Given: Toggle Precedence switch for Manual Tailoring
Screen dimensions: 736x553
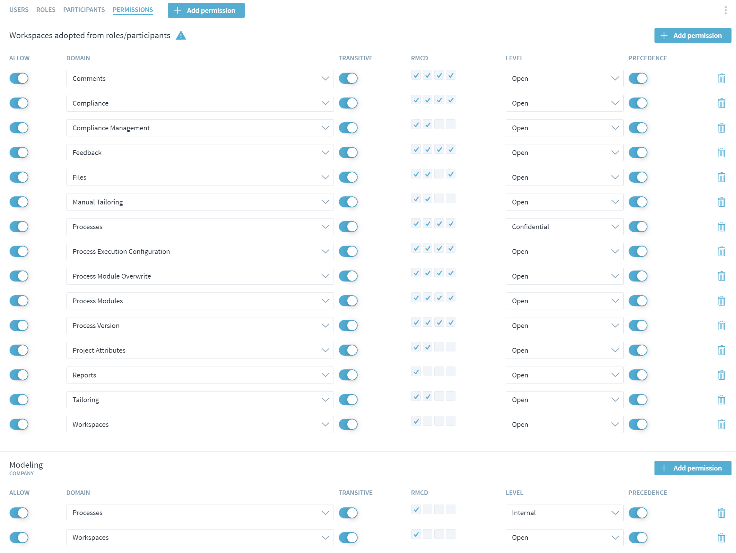Looking at the screenshot, I should [637, 202].
